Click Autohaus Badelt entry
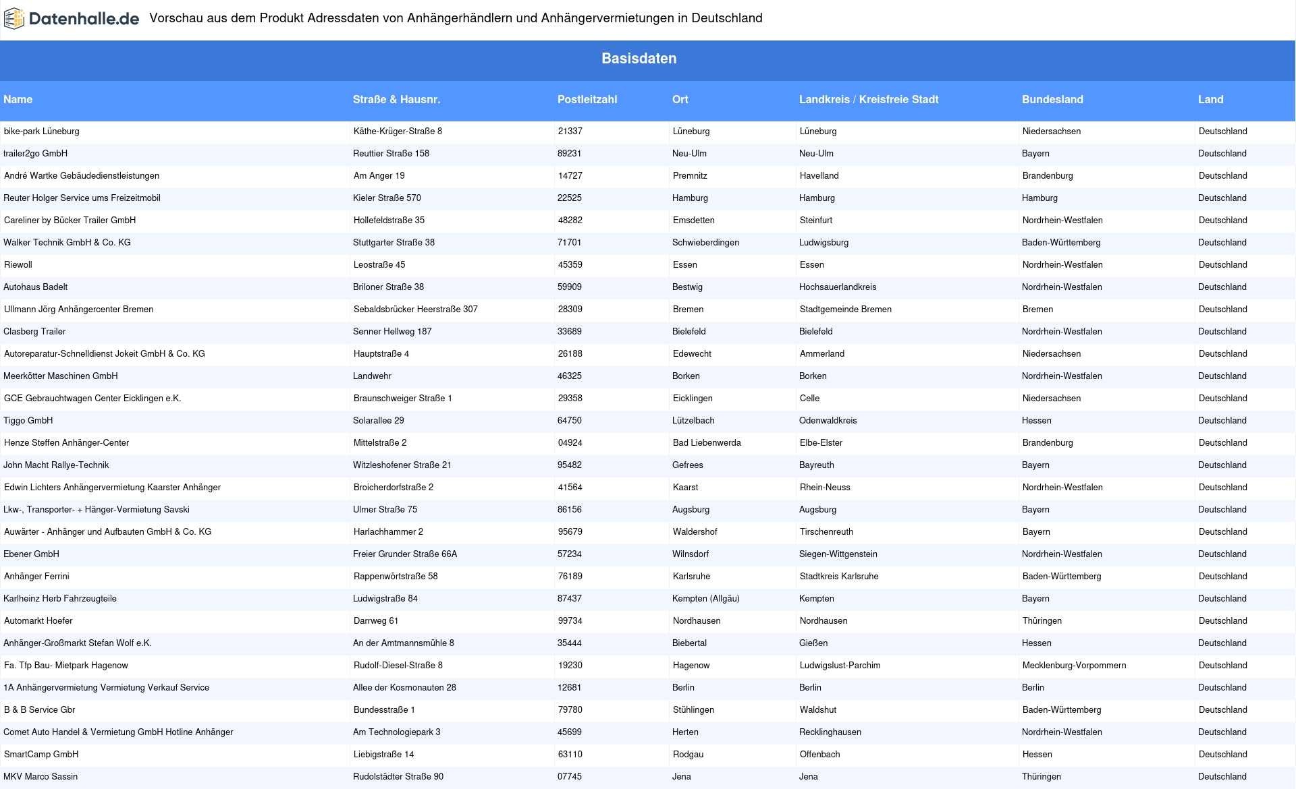This screenshot has height=789, width=1296. (35, 287)
